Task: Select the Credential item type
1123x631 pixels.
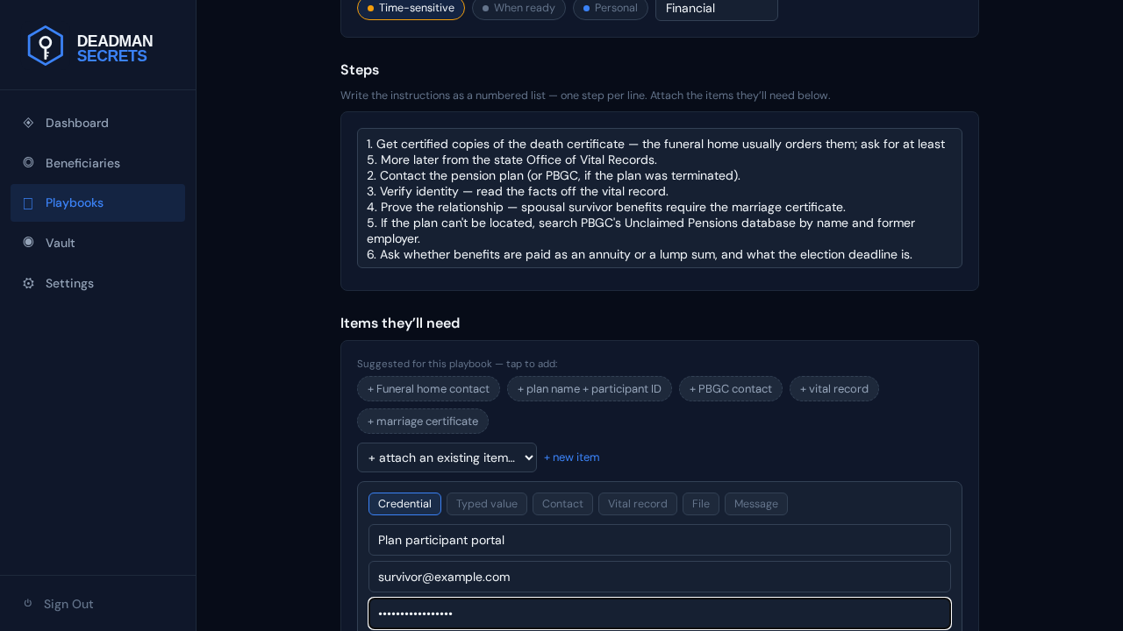Action: (x=404, y=504)
